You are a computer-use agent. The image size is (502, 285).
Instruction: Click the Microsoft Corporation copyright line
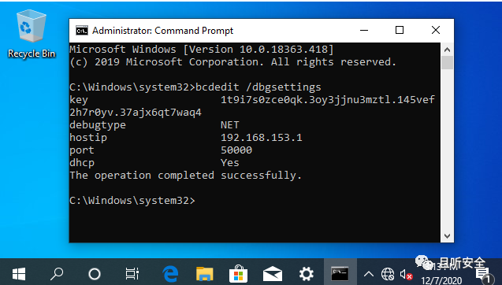[232, 62]
